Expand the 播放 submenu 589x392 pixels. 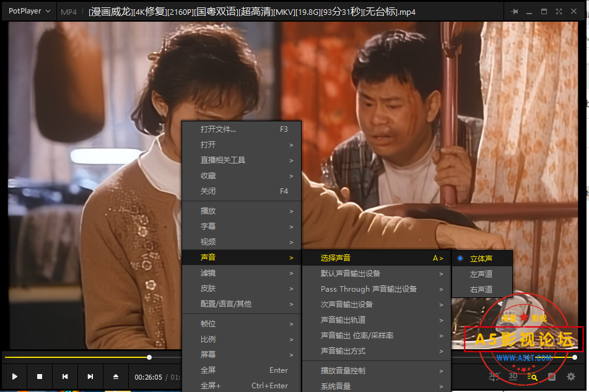tap(242, 211)
